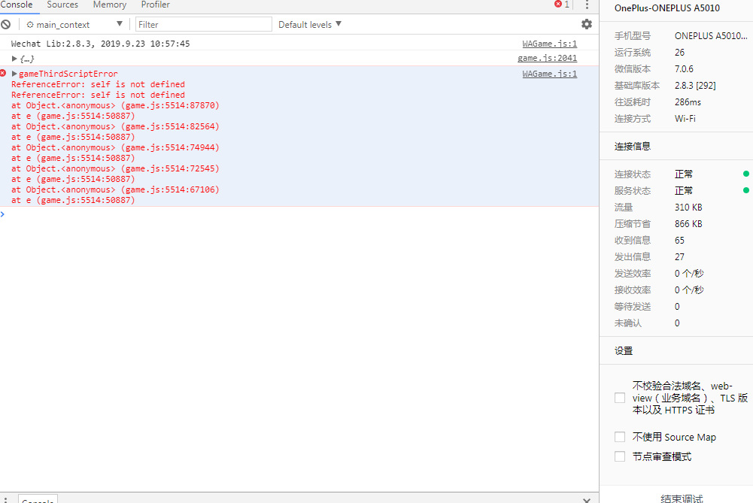Click the red error count badge

[562, 5]
